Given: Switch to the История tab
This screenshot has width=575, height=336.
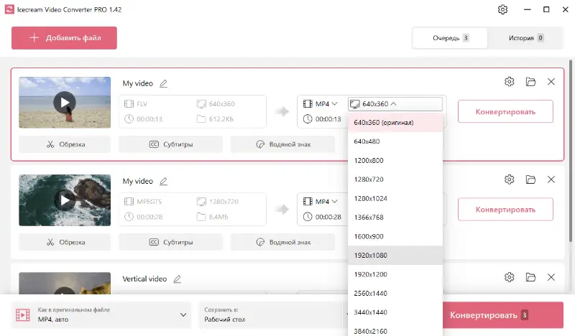Looking at the screenshot, I should [527, 38].
